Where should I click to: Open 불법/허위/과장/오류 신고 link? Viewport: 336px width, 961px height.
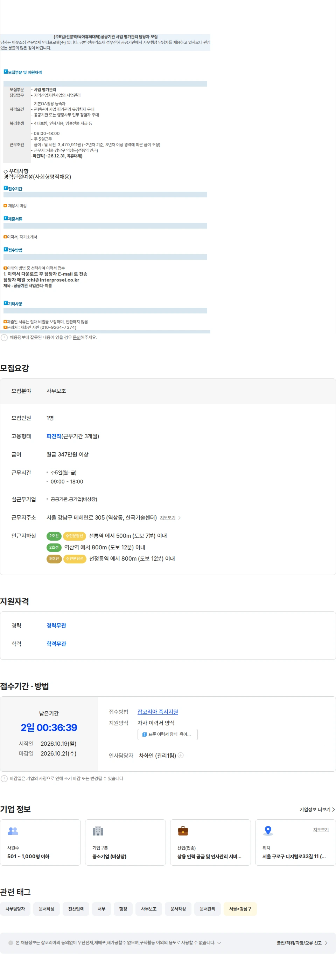[302, 943]
